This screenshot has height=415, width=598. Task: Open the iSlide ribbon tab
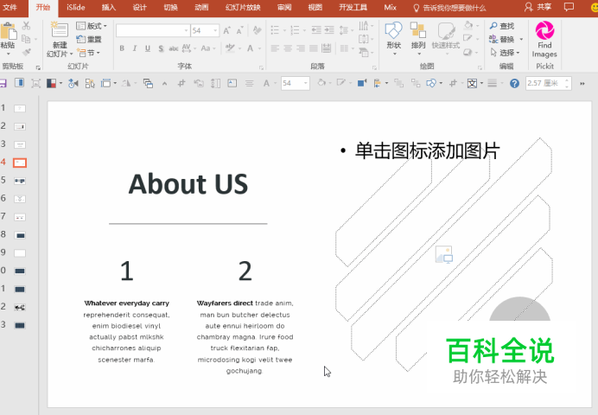click(75, 7)
